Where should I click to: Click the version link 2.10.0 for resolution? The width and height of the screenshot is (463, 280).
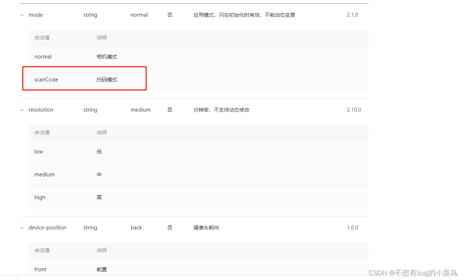pyautogui.click(x=353, y=109)
